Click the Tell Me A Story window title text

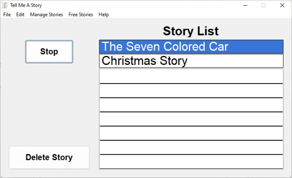click(26, 5)
